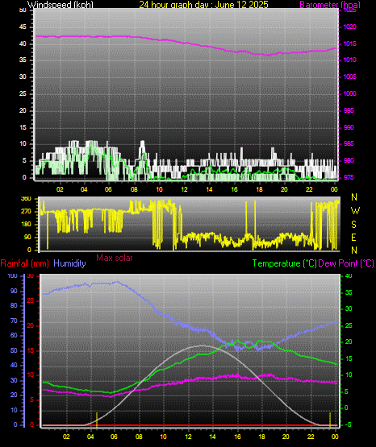Click the Temperature (°C) legend label
The width and height of the screenshot is (376, 447).
[x=284, y=263]
